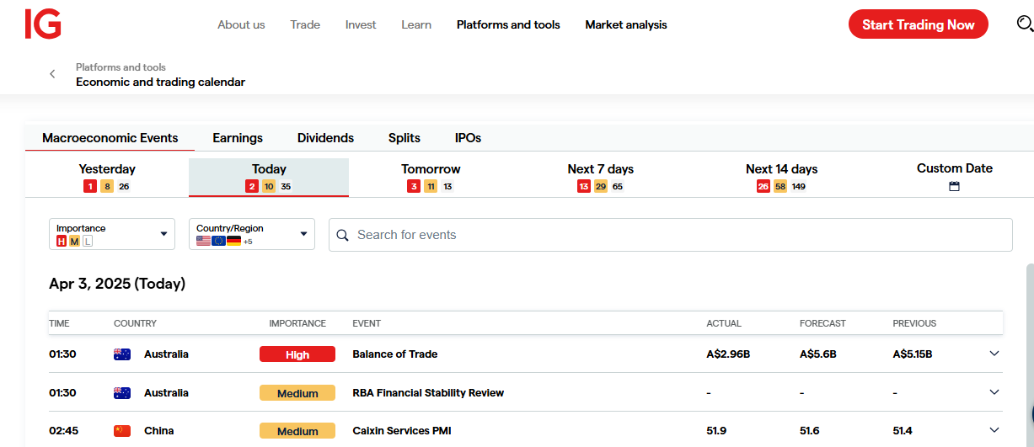Expand the Caixin Services PMI row
This screenshot has width=1034, height=447.
point(994,430)
